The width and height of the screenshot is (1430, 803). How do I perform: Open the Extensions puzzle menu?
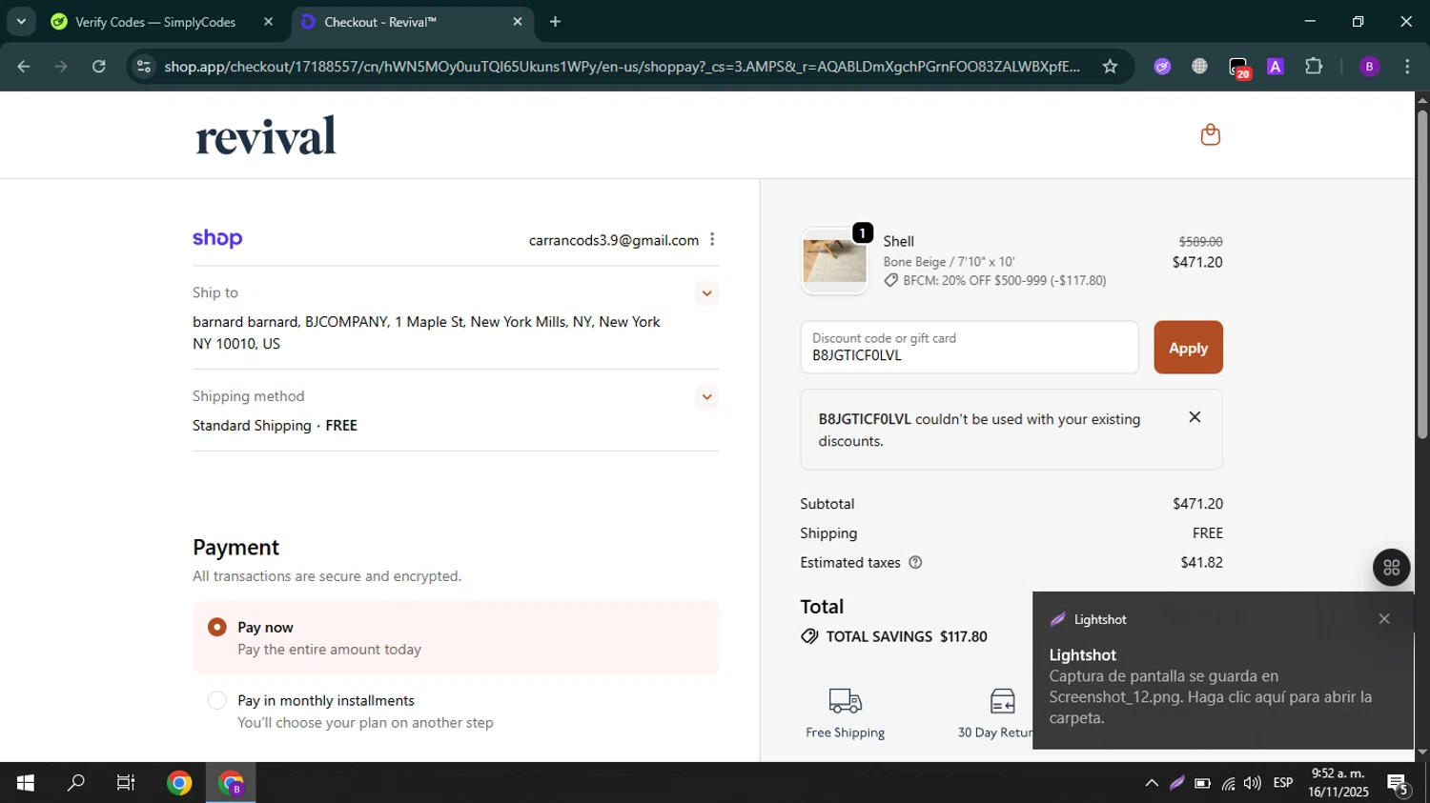1314,67
